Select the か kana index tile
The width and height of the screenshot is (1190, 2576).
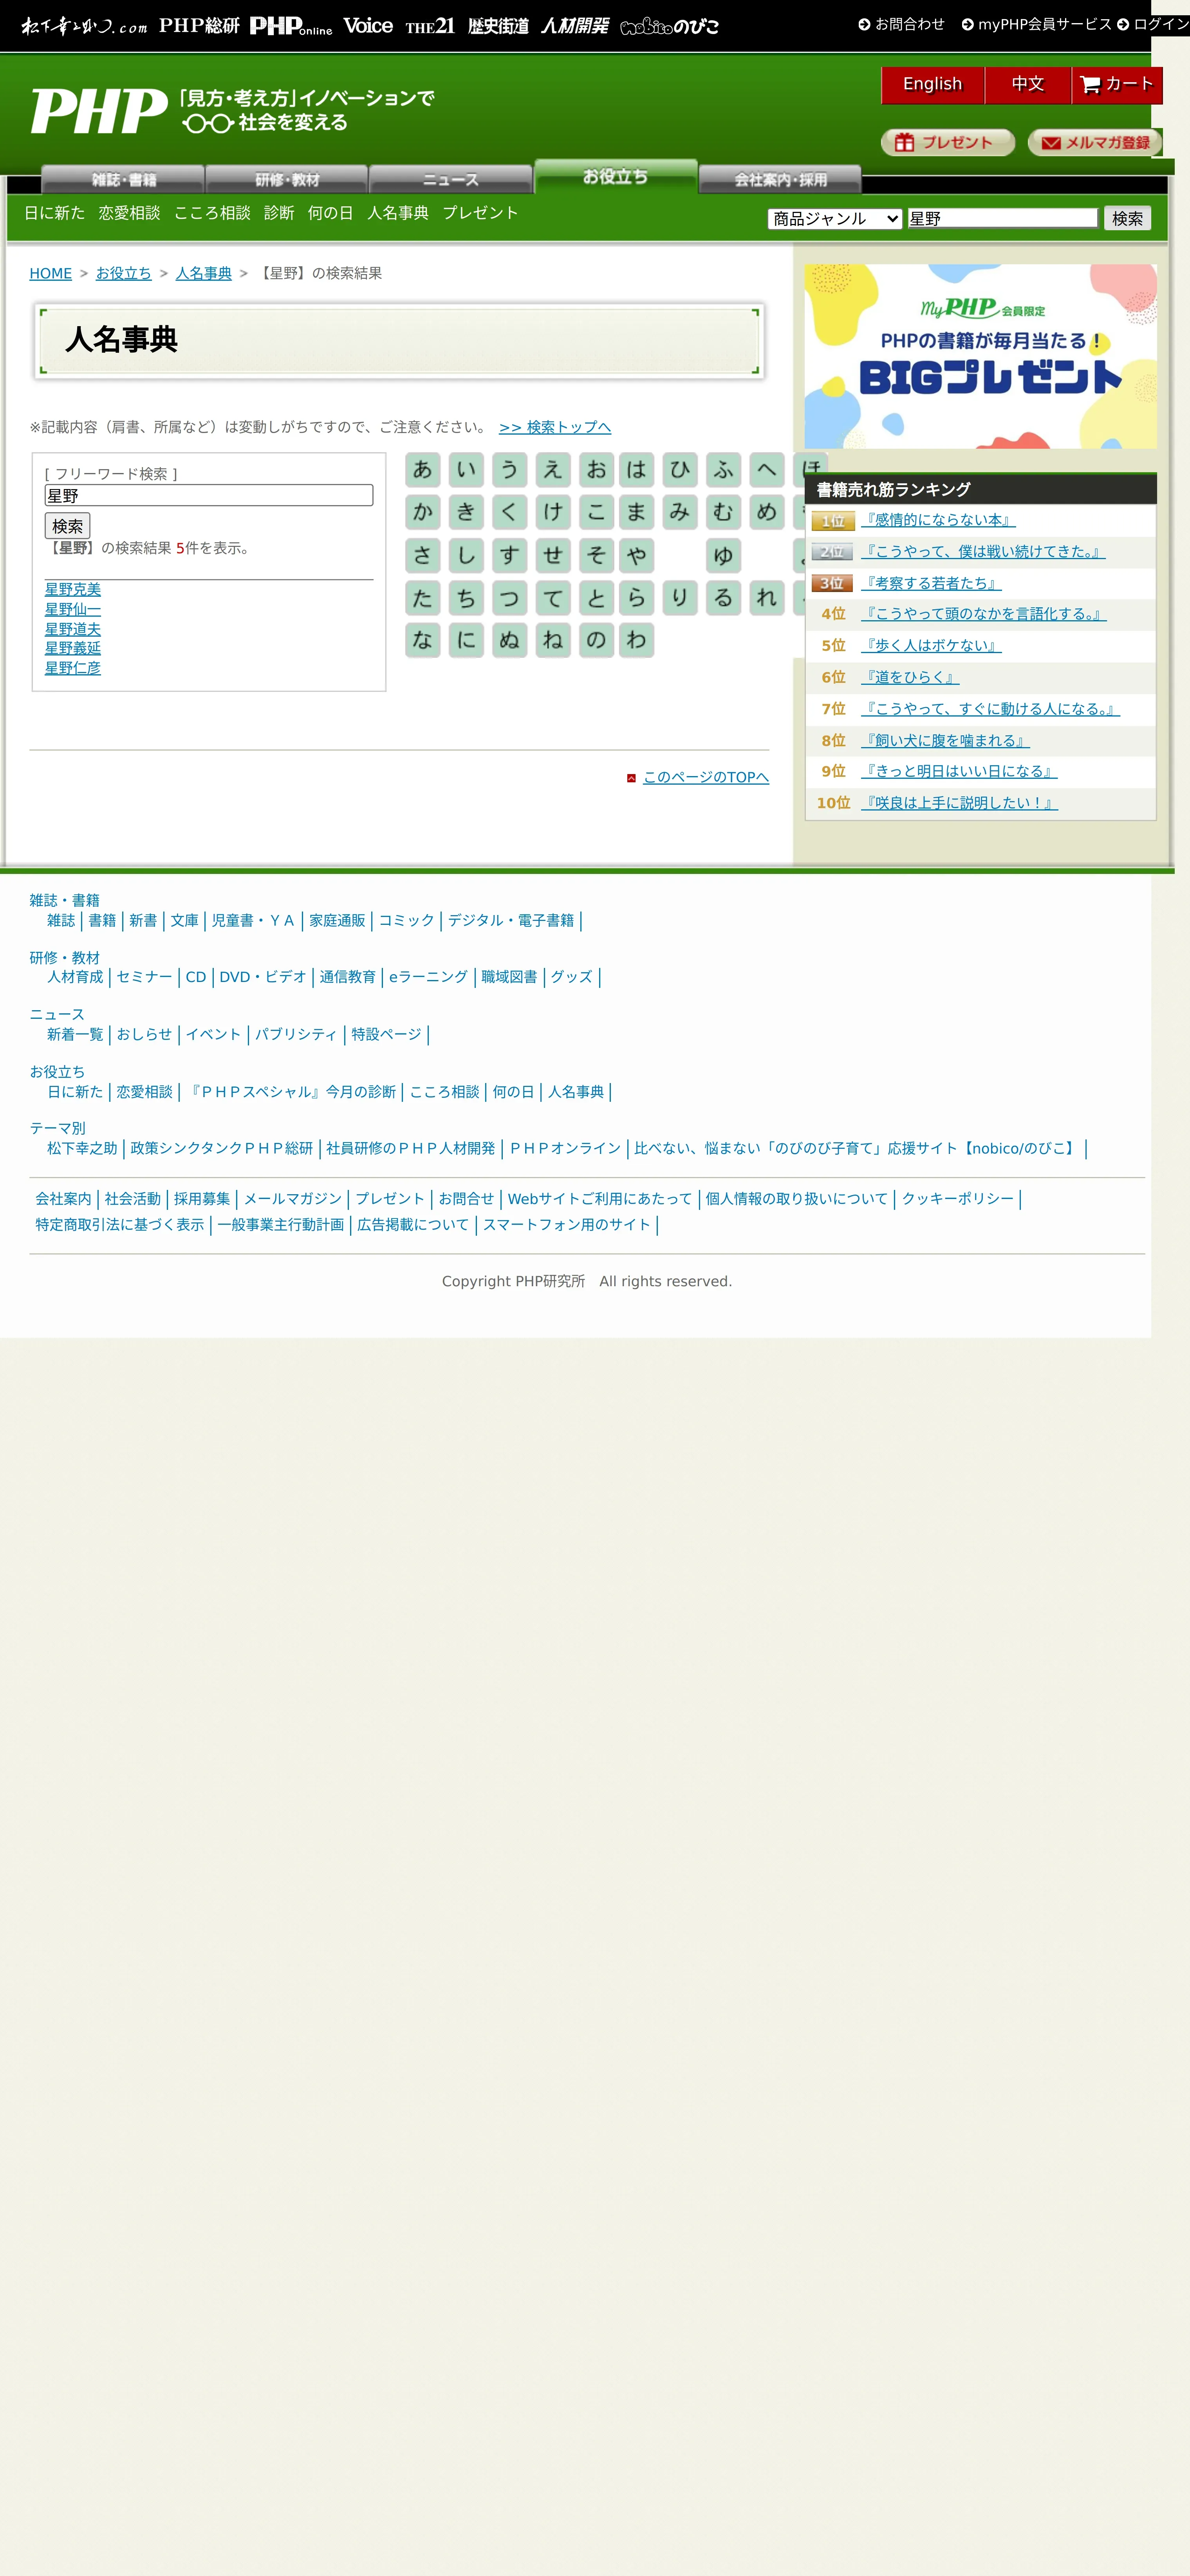pyautogui.click(x=422, y=513)
